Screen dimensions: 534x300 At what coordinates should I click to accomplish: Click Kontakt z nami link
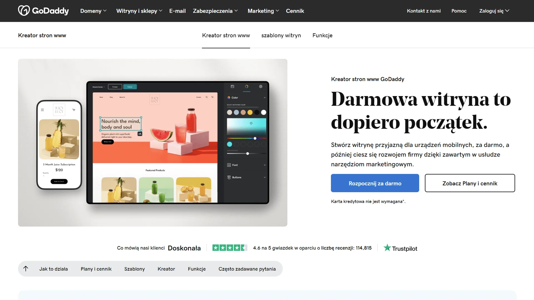pos(424,11)
